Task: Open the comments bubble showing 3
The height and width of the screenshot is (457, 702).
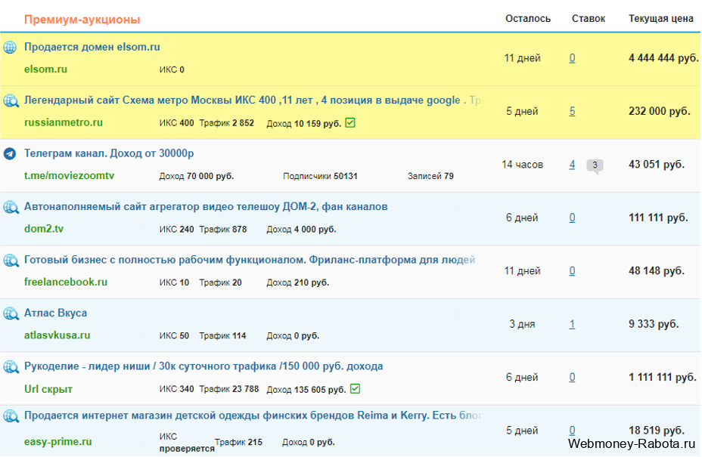Action: click(595, 165)
